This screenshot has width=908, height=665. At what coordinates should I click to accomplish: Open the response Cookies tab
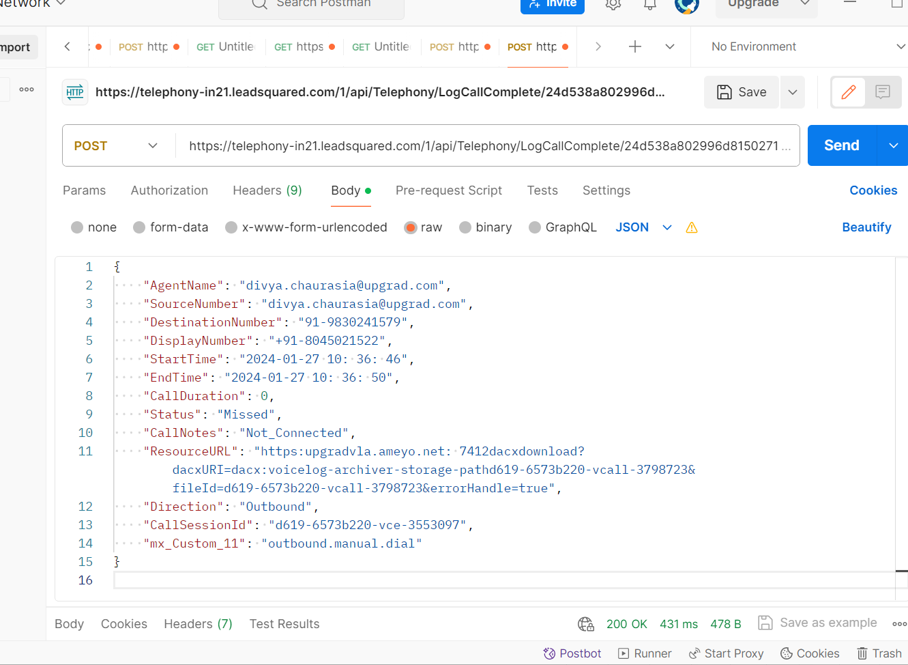[124, 624]
